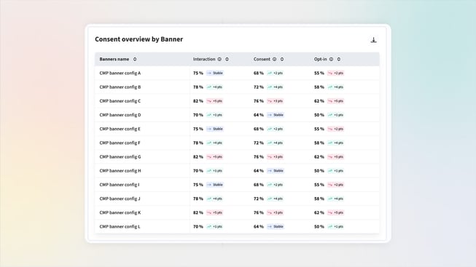This screenshot has width=476, height=267.
Task: Click the Interaction header label
Action: pos(204,59)
